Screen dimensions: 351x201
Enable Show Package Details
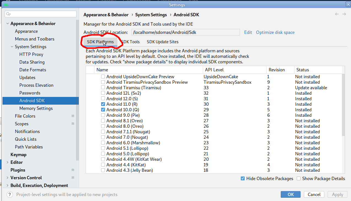[299, 178]
